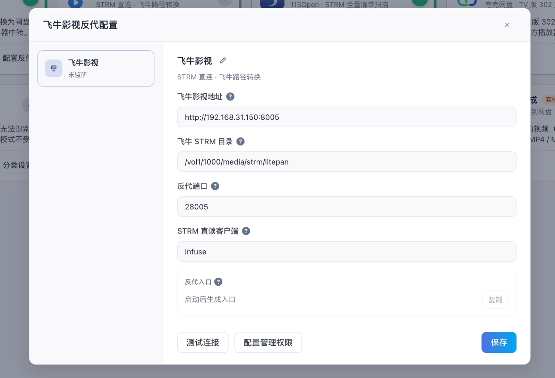Open help for STRM 直读客户端
Viewport: 555px width, 378px height.
point(246,231)
